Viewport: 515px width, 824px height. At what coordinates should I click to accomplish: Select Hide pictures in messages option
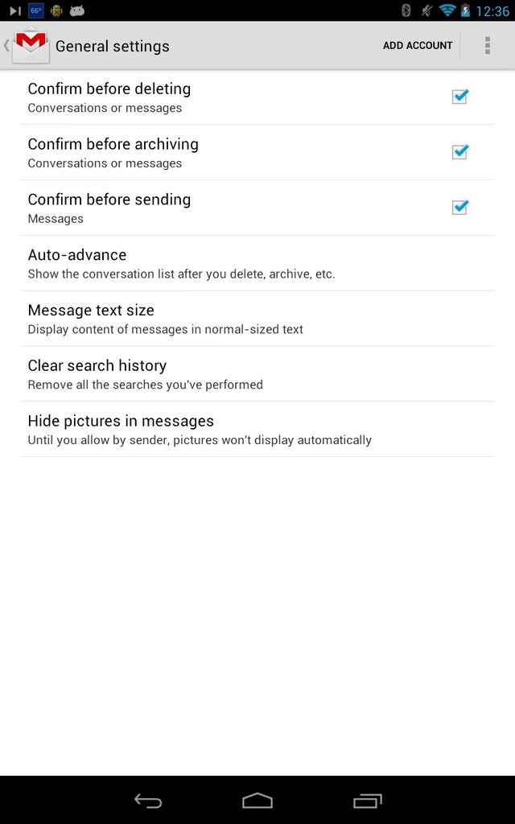(257, 430)
